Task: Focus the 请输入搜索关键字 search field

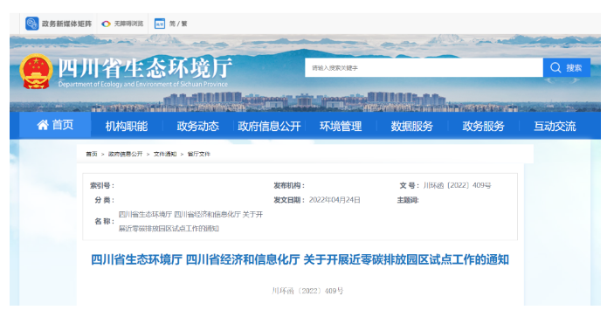Action: 424,68
